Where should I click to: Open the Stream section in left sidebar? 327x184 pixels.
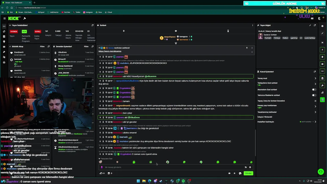[x=4, y=26]
